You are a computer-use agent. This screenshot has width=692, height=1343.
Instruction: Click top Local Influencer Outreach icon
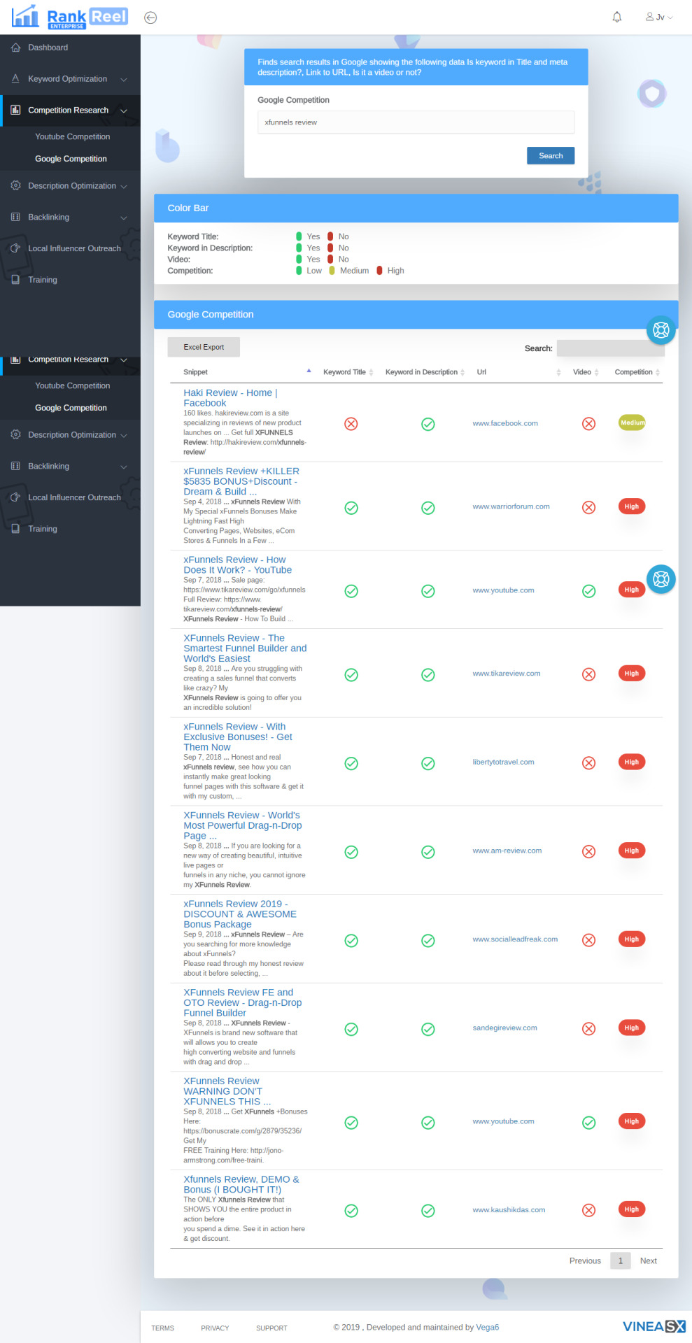tap(15, 248)
